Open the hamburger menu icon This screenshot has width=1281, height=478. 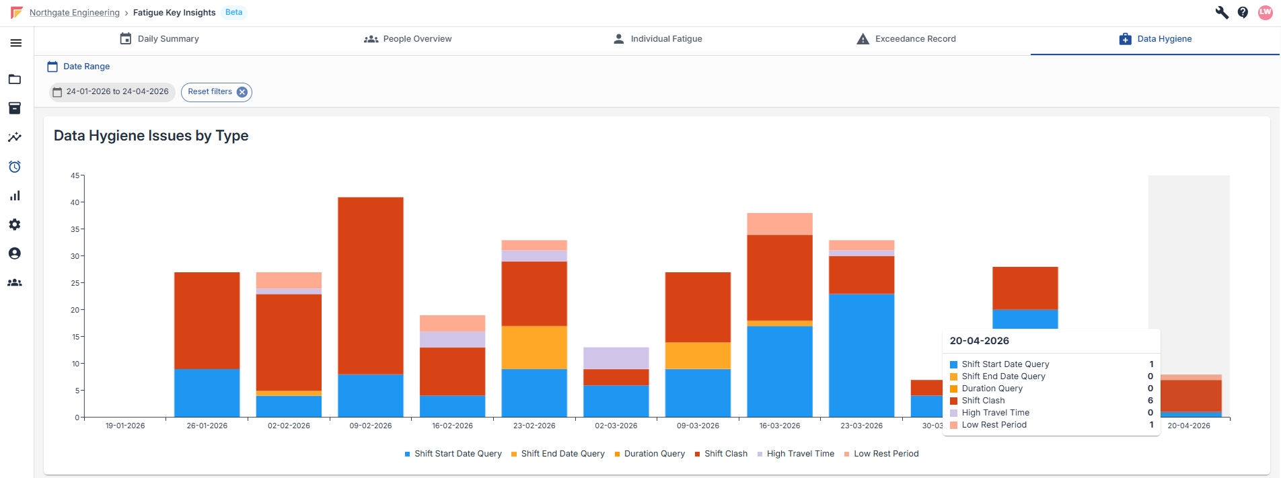pyautogui.click(x=15, y=43)
